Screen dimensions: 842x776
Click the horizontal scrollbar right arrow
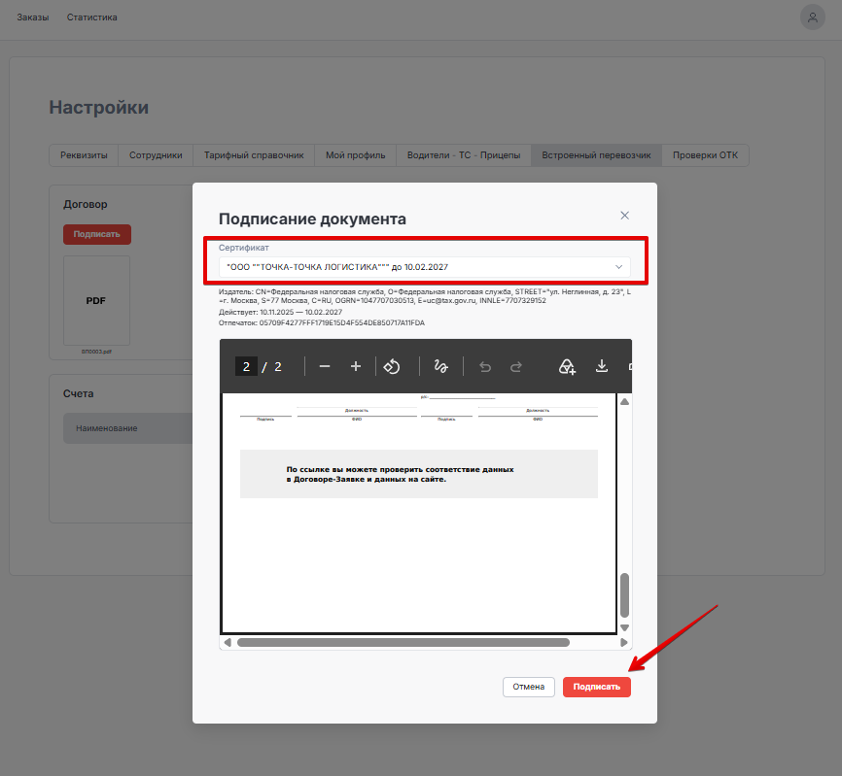click(x=623, y=643)
